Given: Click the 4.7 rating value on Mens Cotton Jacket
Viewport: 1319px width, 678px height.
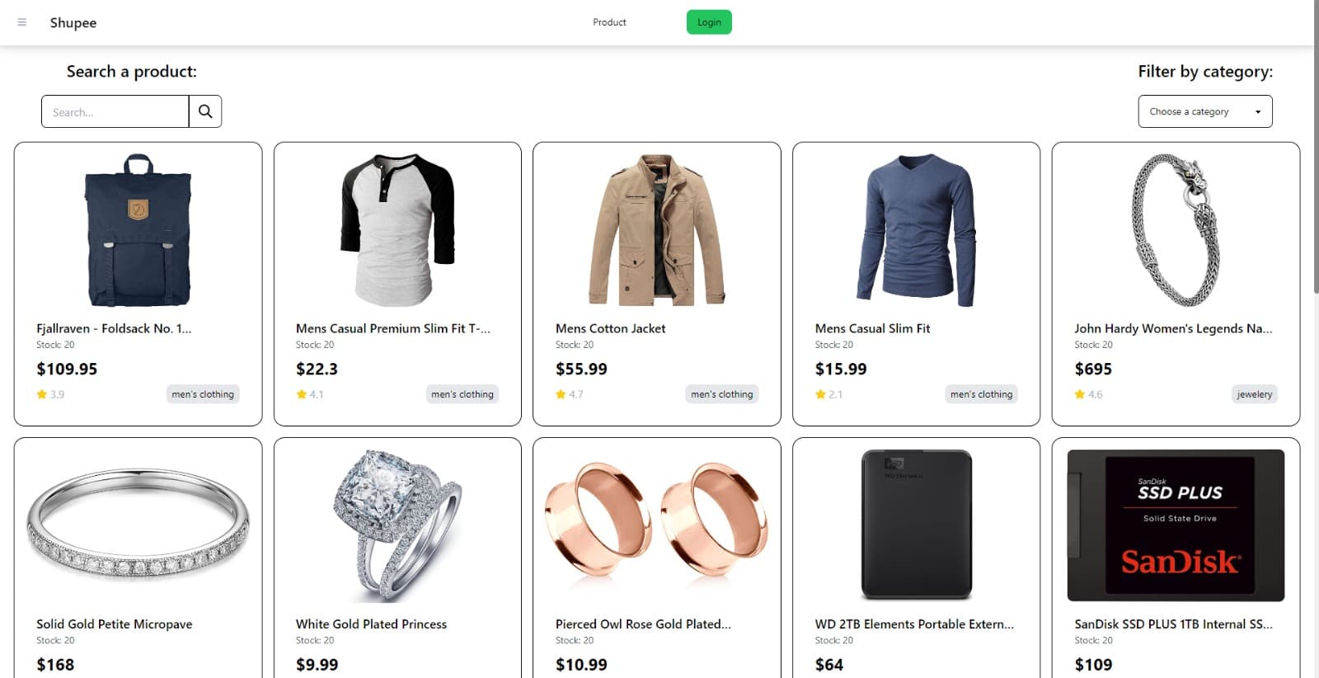Looking at the screenshot, I should point(575,394).
